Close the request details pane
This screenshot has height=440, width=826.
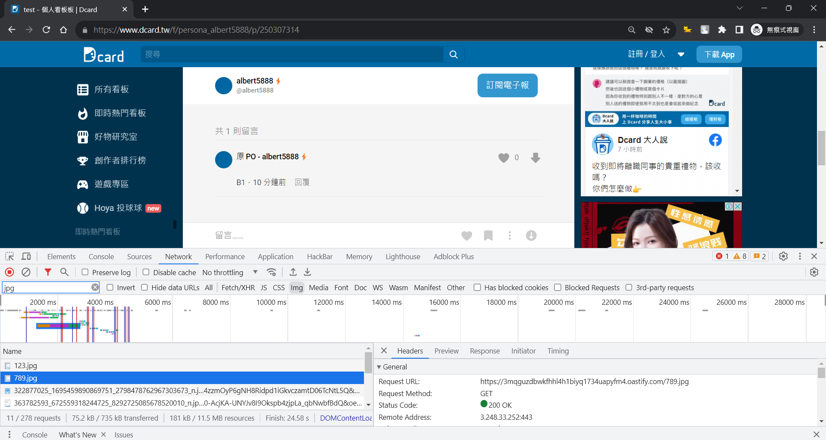[384, 351]
